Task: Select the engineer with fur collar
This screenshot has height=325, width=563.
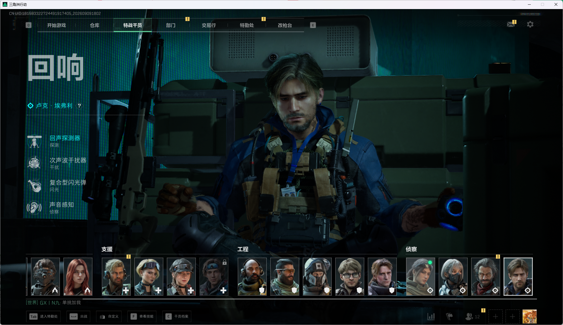Action: click(382, 276)
